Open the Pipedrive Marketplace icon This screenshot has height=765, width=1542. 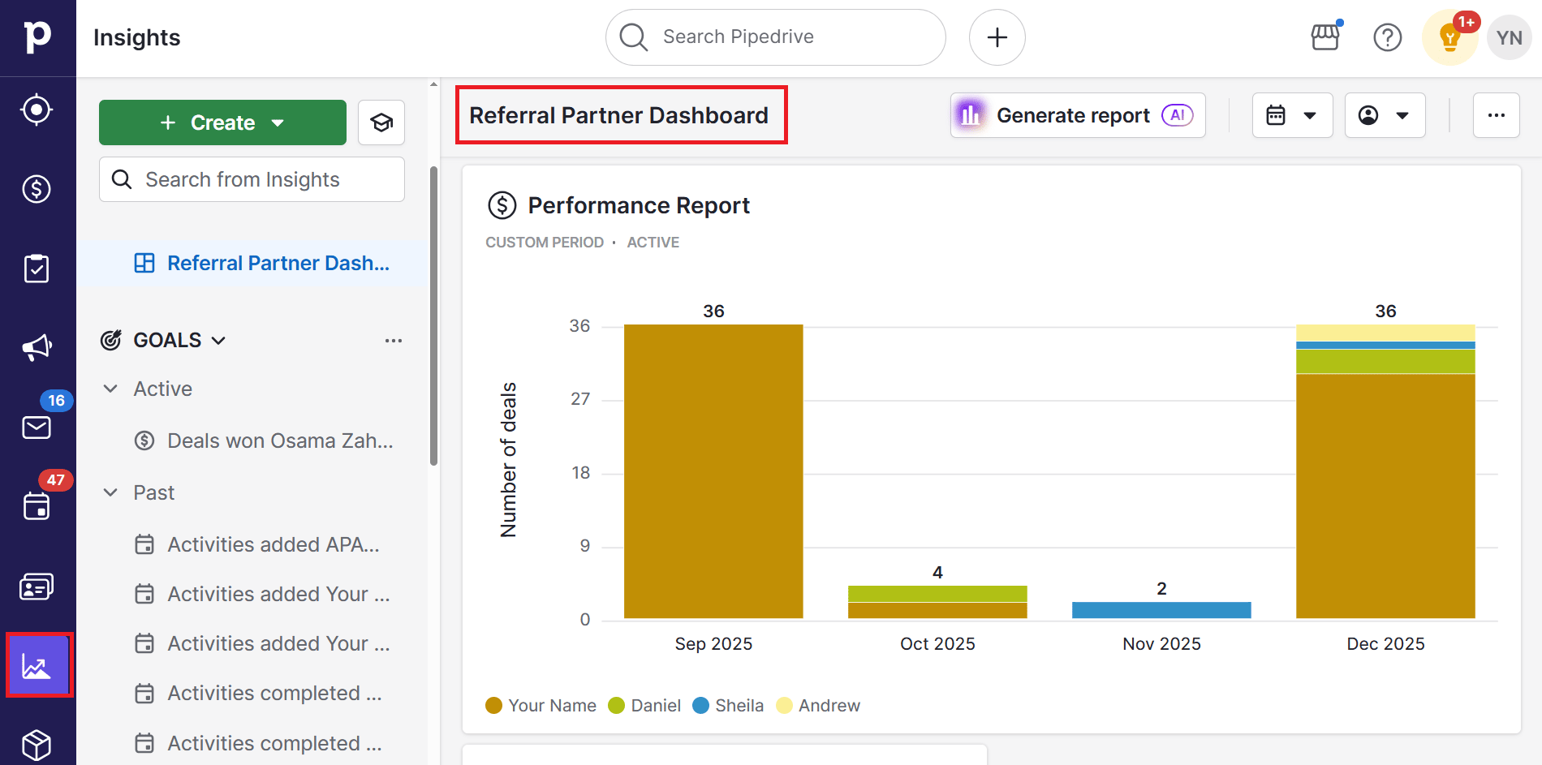click(1326, 37)
